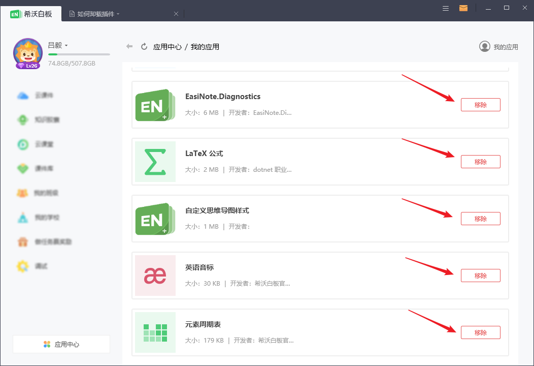Open 我的应用 link at top right
The image size is (534, 366).
(506, 47)
